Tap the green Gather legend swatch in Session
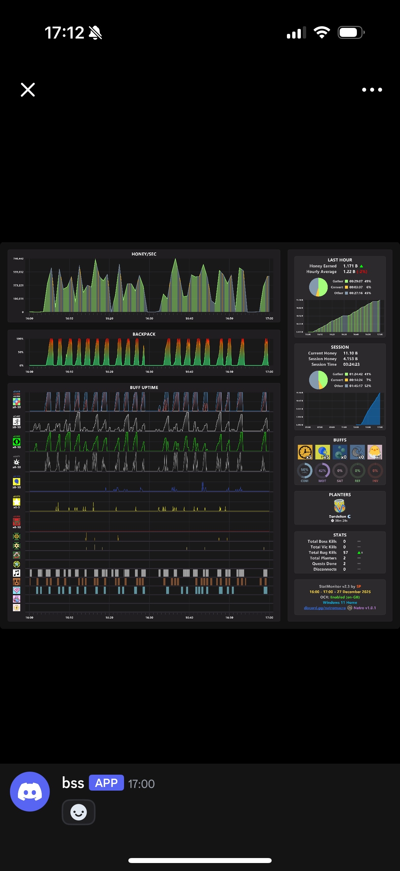 click(x=346, y=374)
